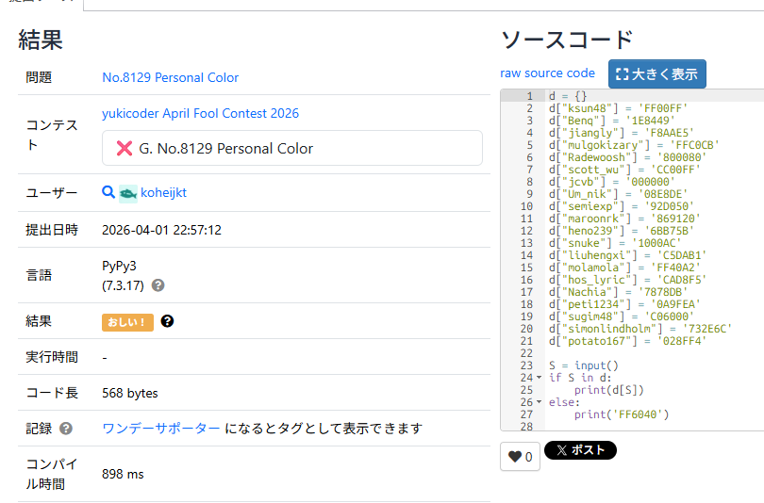
Task: Open contest problem G. No.8129 Personal Color box
Action: pyautogui.click(x=291, y=148)
